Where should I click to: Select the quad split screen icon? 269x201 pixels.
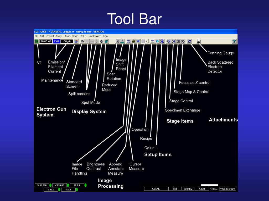97,41
